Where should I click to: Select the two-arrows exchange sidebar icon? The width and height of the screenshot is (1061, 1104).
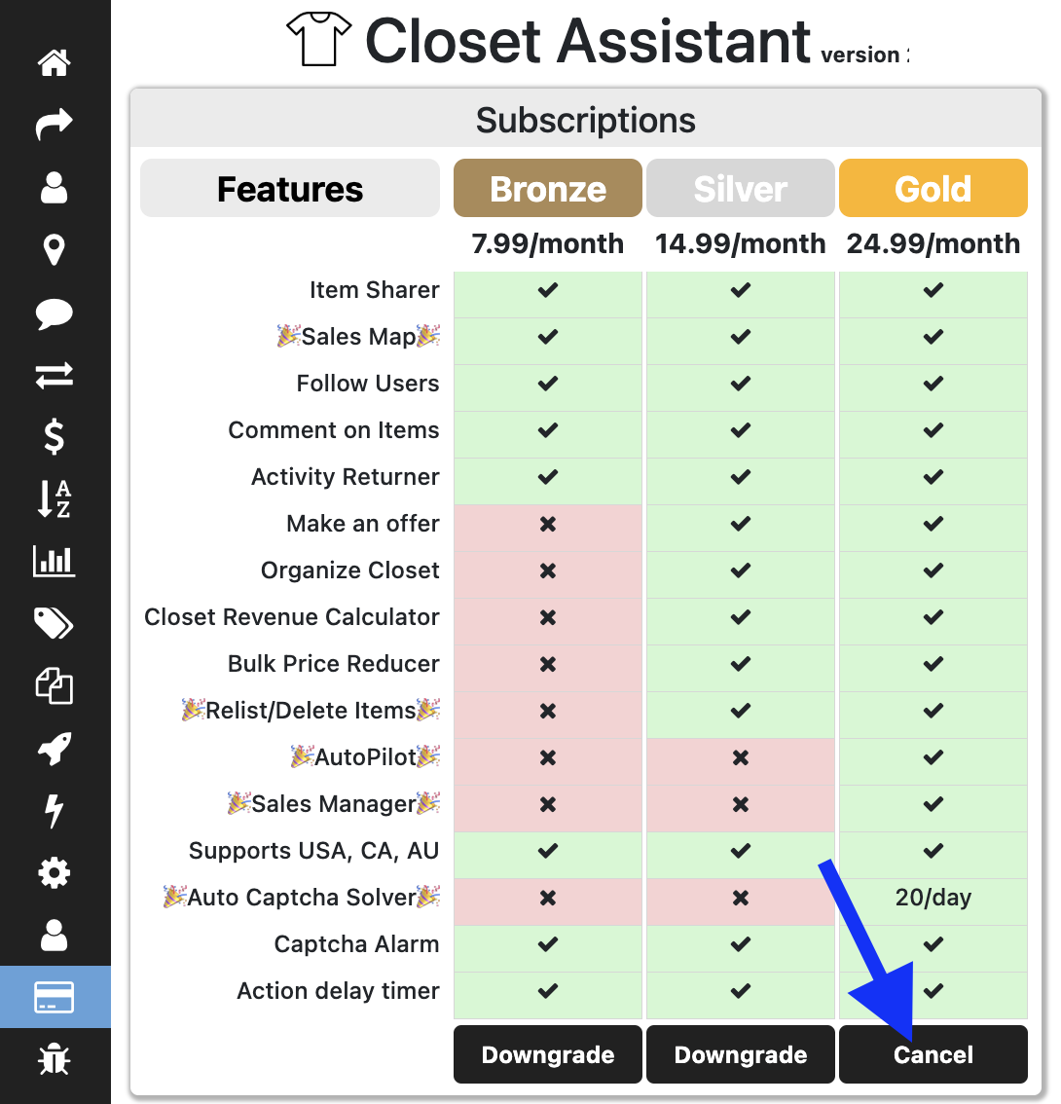coord(55,375)
